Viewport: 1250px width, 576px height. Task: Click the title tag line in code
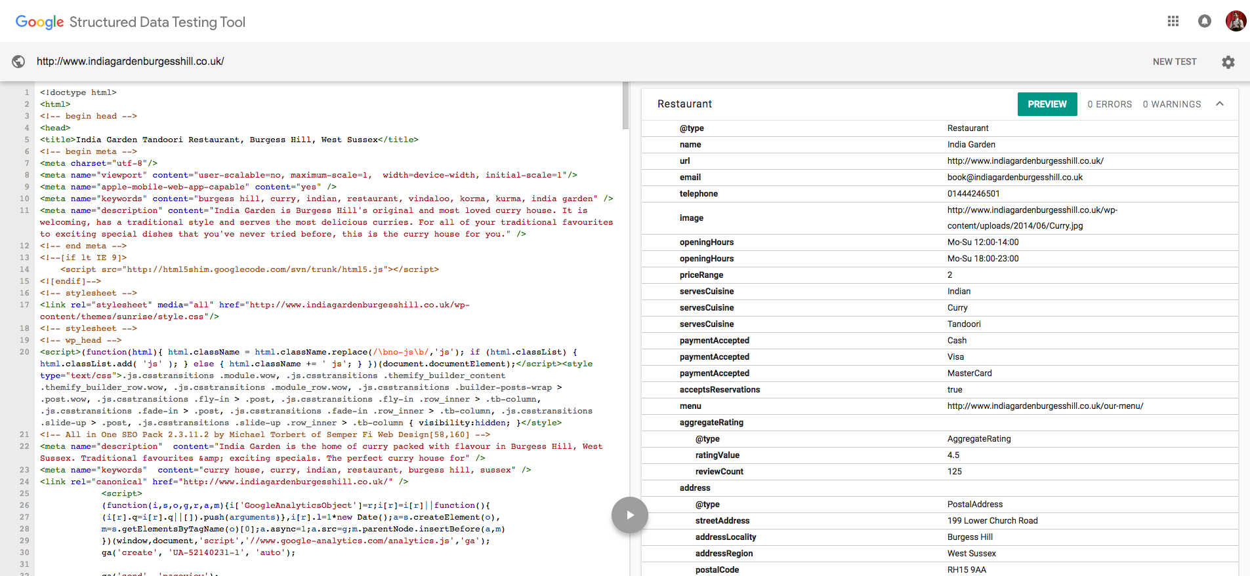[229, 140]
